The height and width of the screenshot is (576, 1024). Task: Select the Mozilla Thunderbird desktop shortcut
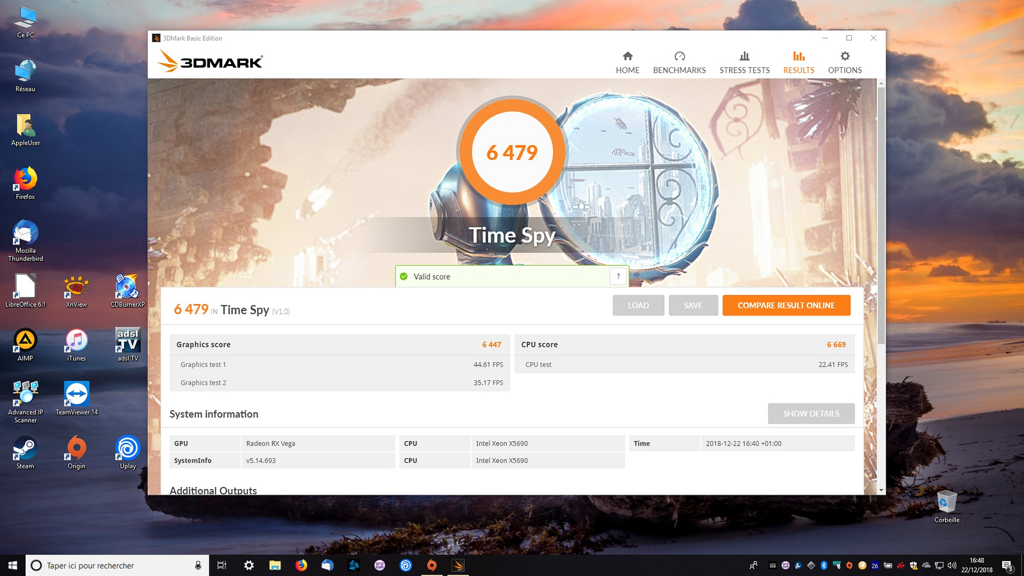pos(26,241)
